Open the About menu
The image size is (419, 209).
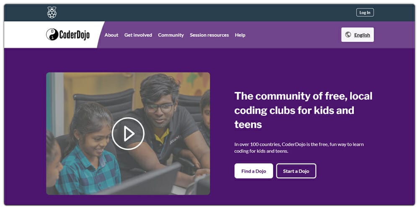coord(111,35)
